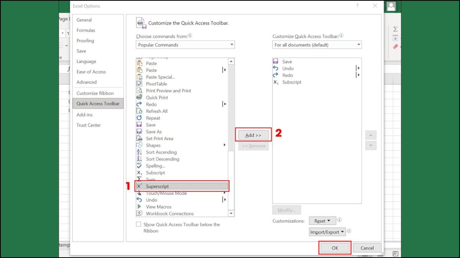This screenshot has width=460, height=258.
Task: Select the View Macros command
Action: coord(182,207)
